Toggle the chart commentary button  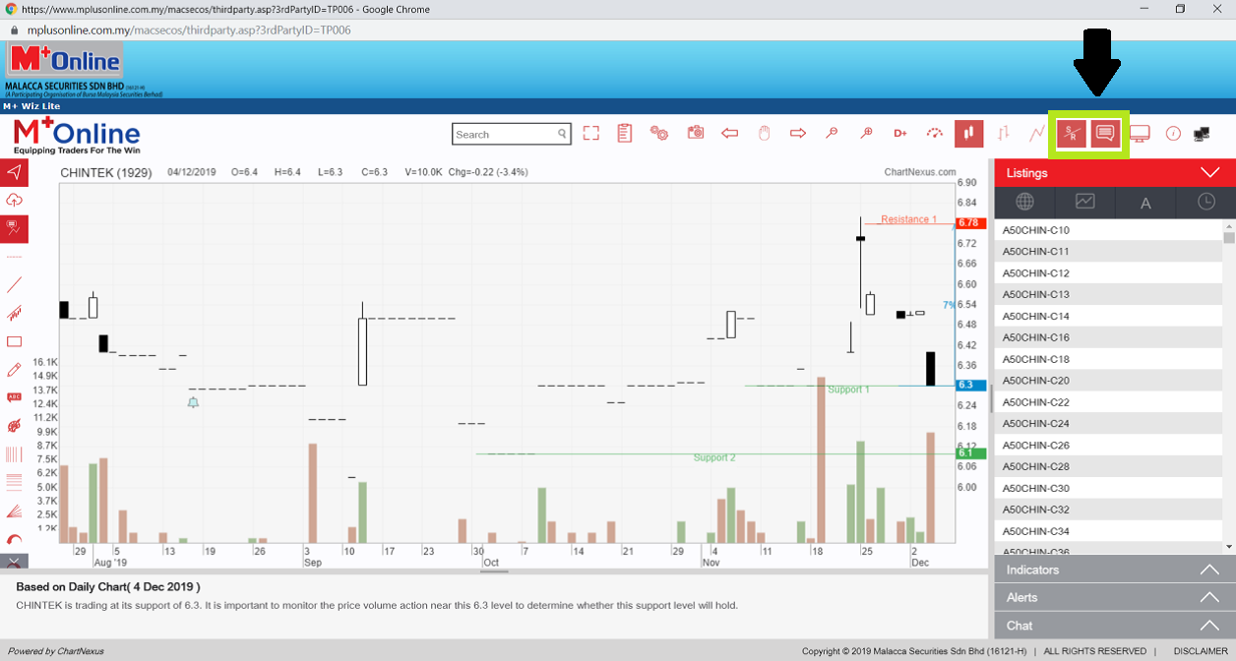(x=1105, y=134)
